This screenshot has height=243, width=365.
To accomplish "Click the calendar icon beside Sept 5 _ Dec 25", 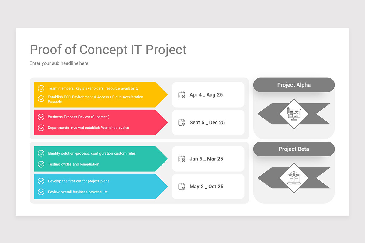I will (x=182, y=122).
